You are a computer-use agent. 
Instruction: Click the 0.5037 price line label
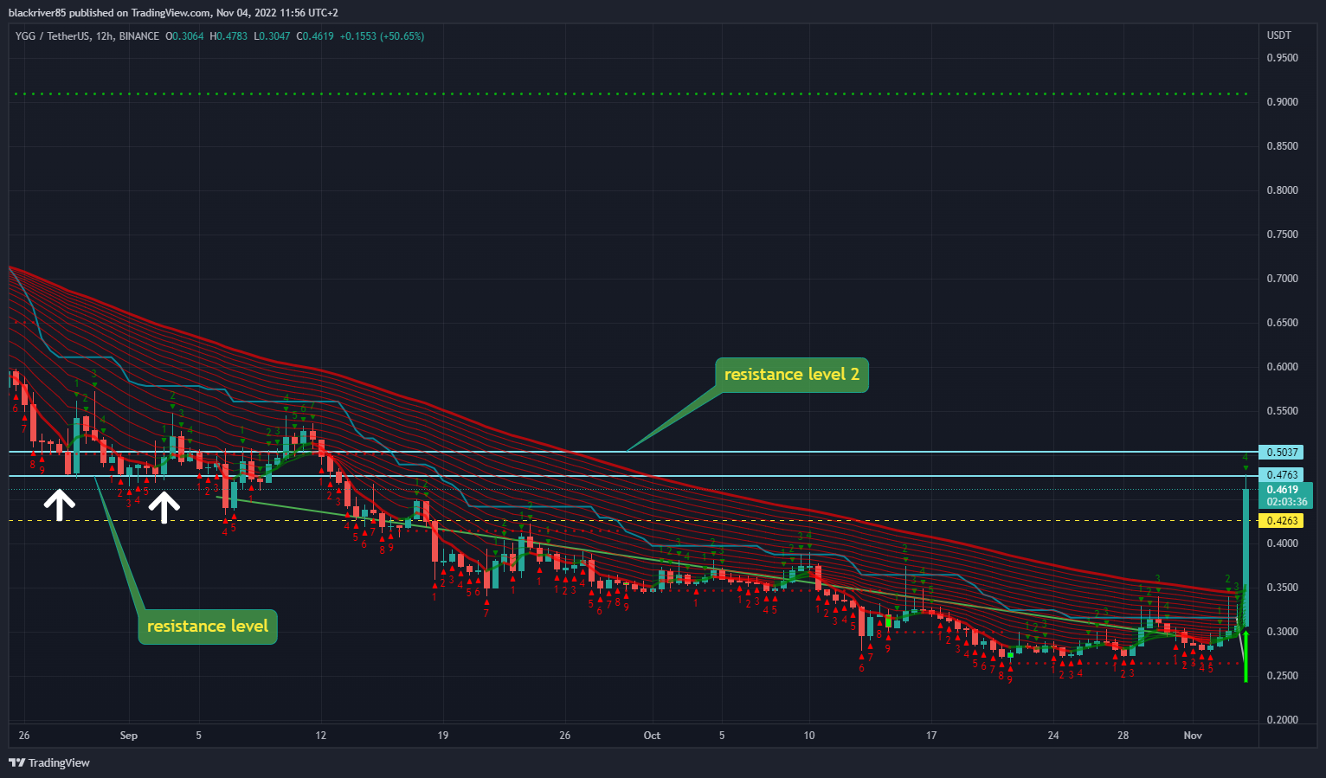(1282, 452)
